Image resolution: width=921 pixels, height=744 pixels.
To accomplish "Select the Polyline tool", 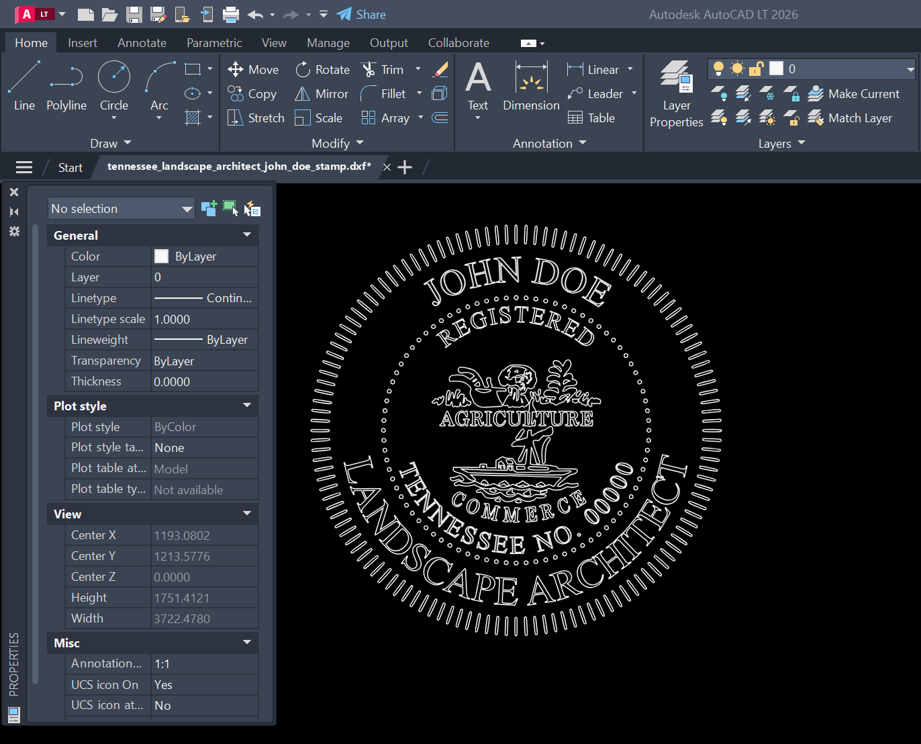I will pos(66,86).
